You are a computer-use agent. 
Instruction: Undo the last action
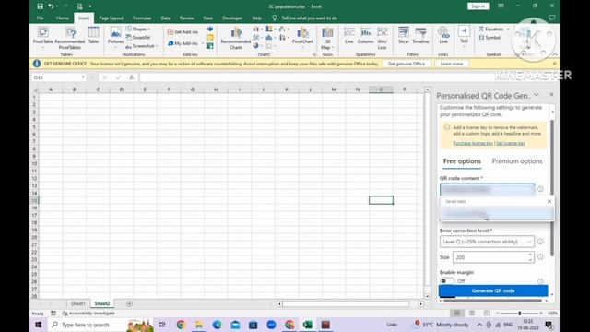coord(51,6)
